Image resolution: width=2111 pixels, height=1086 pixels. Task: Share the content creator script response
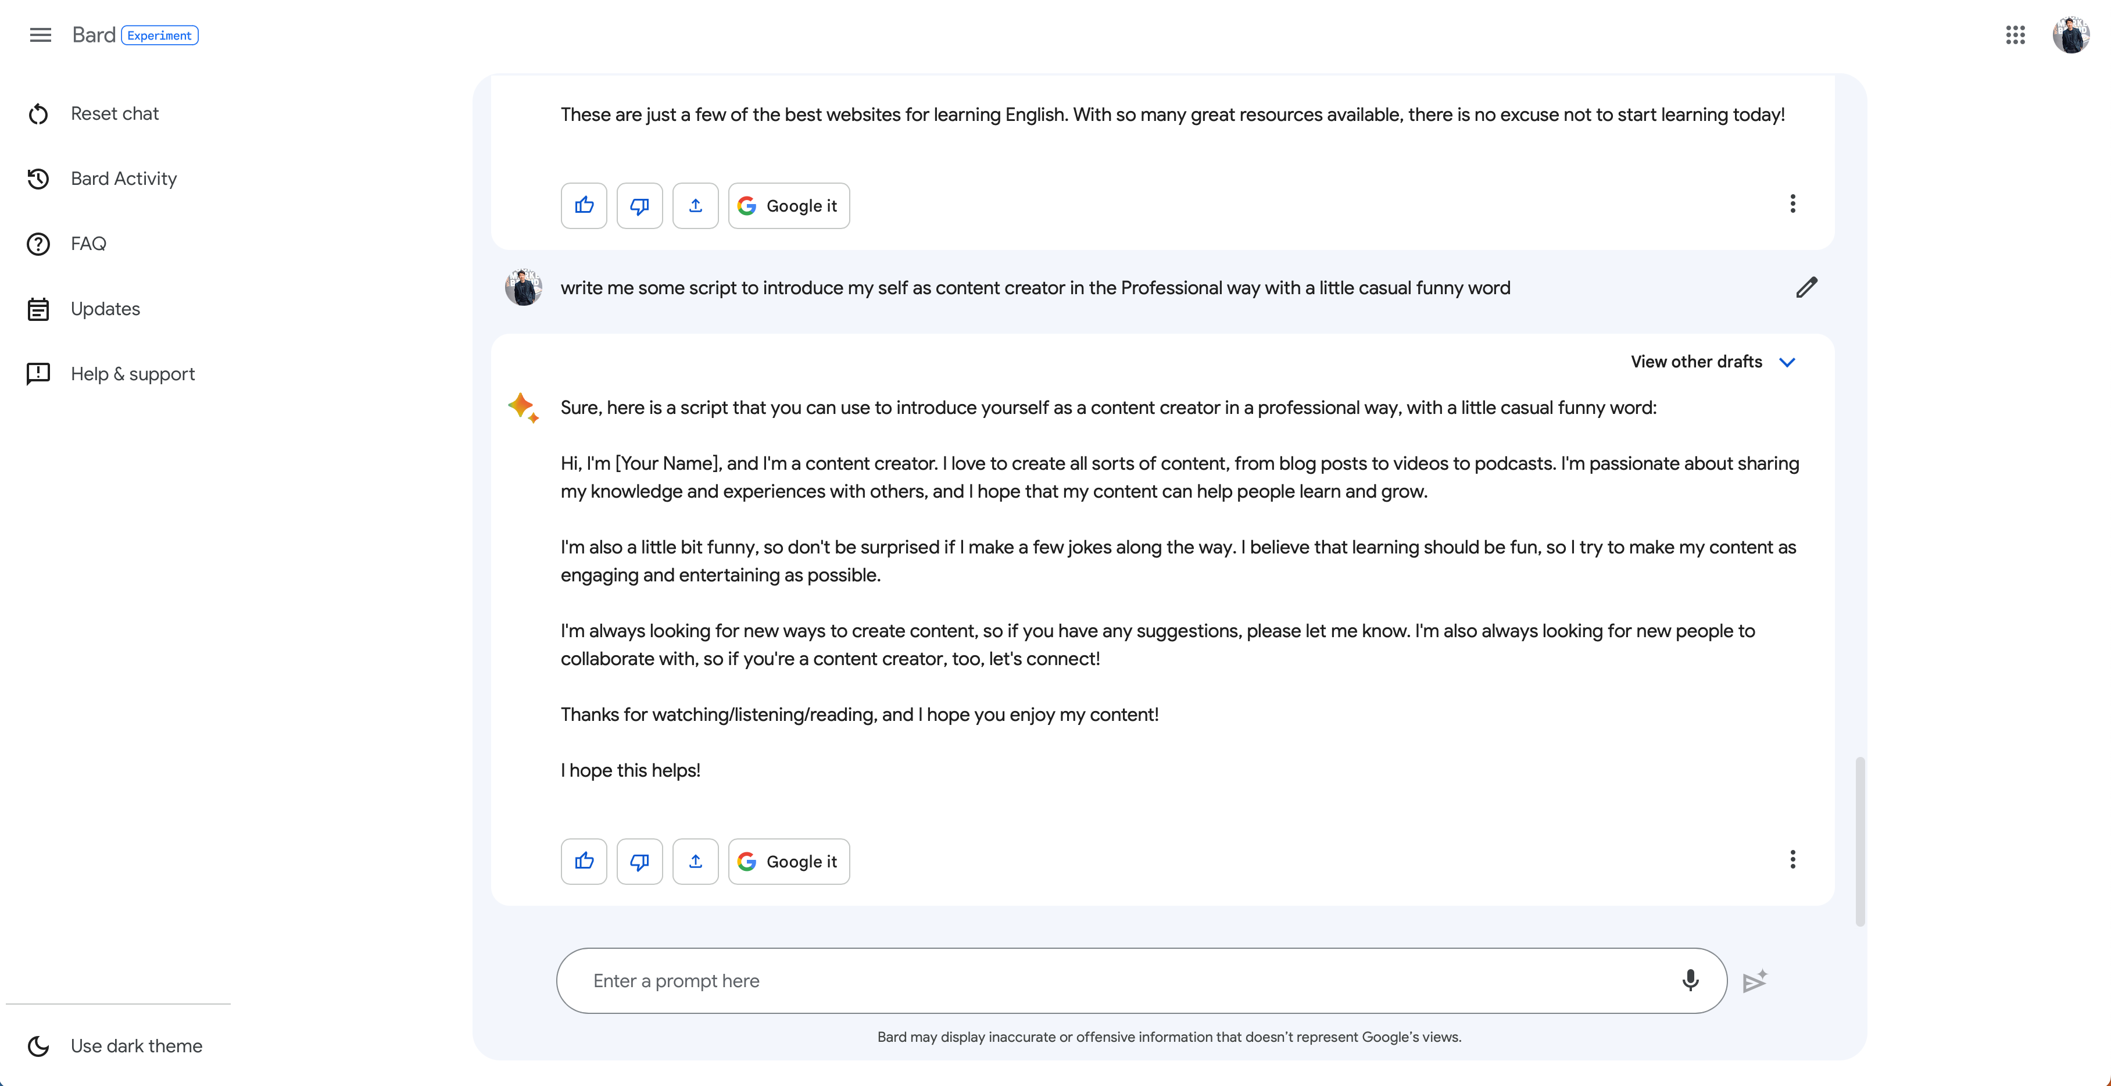695,860
